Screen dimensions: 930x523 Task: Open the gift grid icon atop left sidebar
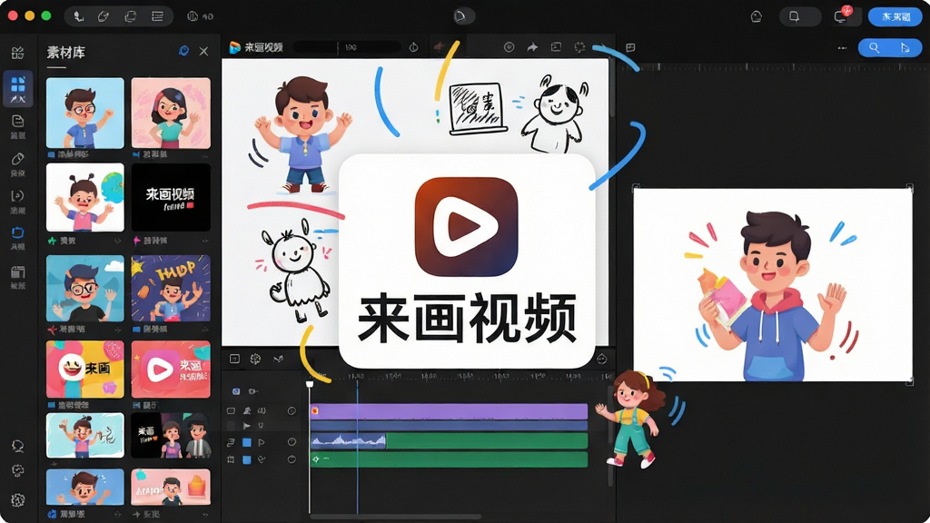click(x=18, y=53)
